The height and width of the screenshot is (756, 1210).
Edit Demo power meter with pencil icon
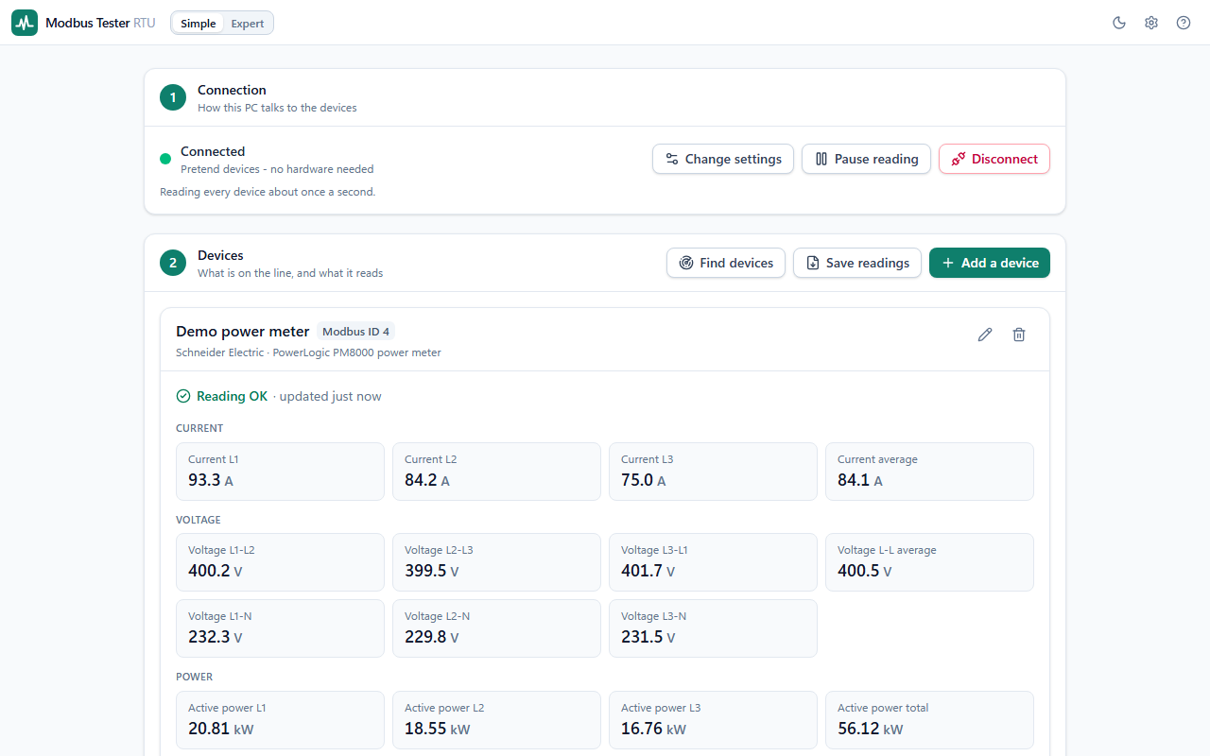(985, 335)
